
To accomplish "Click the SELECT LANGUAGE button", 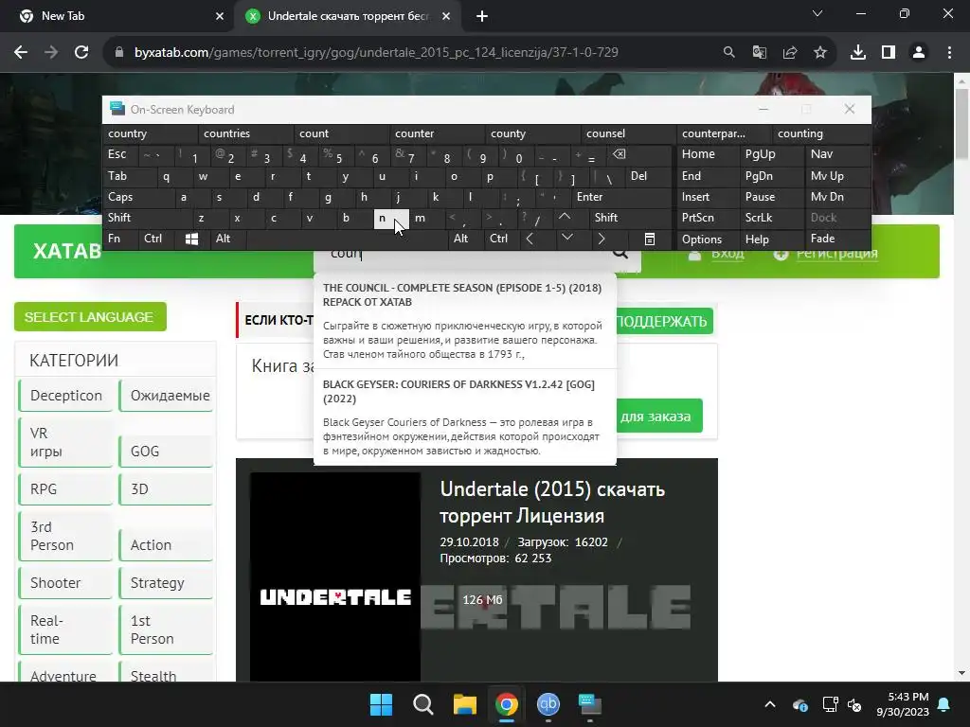I will point(90,317).
